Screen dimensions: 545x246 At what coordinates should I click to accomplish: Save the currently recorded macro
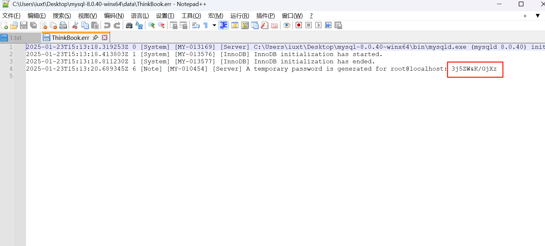338,25
